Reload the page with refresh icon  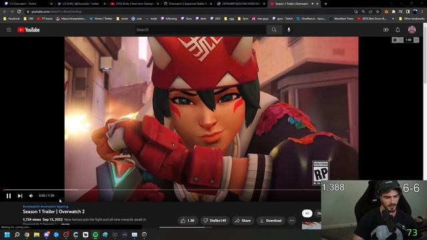click(x=19, y=12)
